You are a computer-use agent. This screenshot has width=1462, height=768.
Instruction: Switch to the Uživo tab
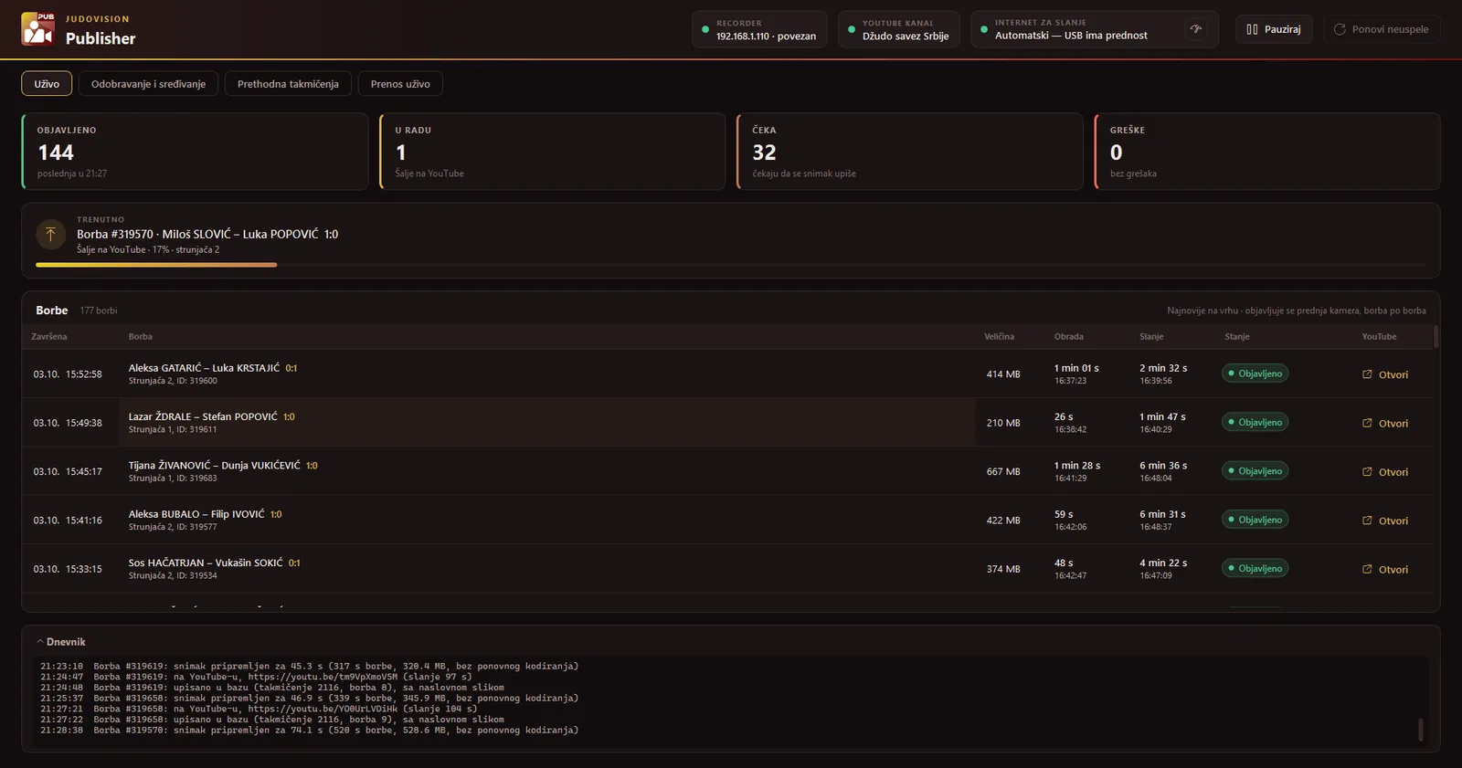point(47,84)
